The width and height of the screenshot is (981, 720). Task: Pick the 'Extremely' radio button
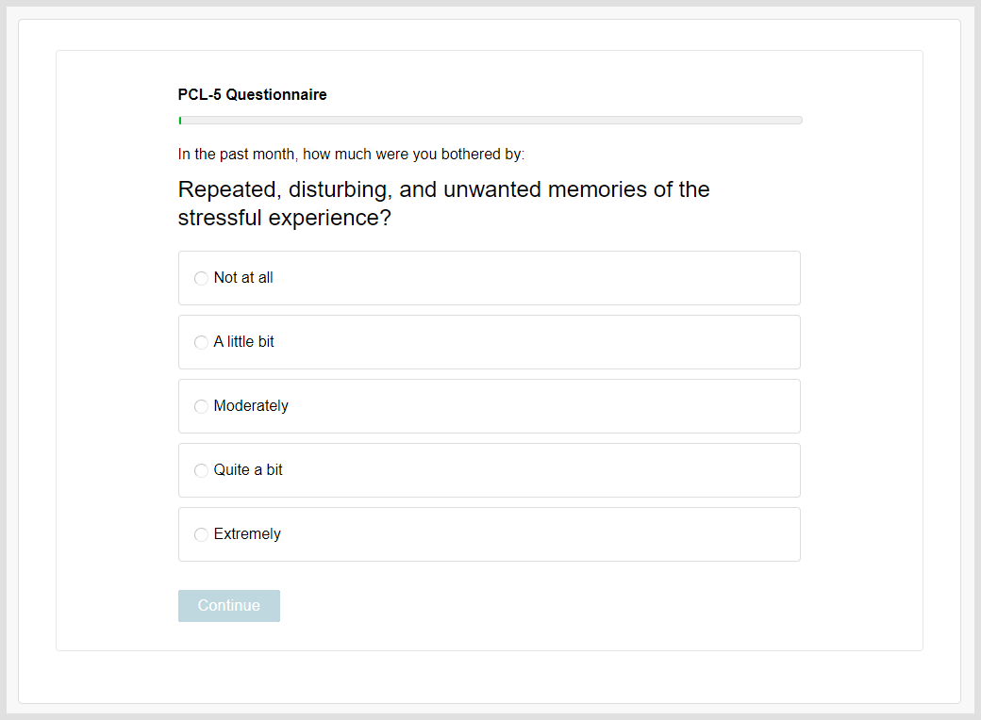point(201,534)
